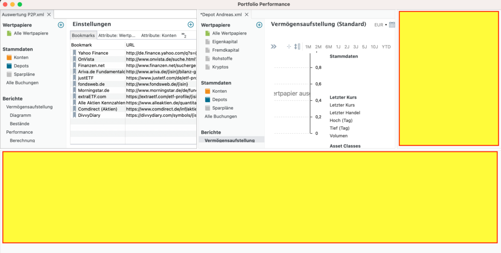Image resolution: width=501 pixels, height=253 pixels.
Task: Sort by Bookmark column header
Action: tap(98, 45)
